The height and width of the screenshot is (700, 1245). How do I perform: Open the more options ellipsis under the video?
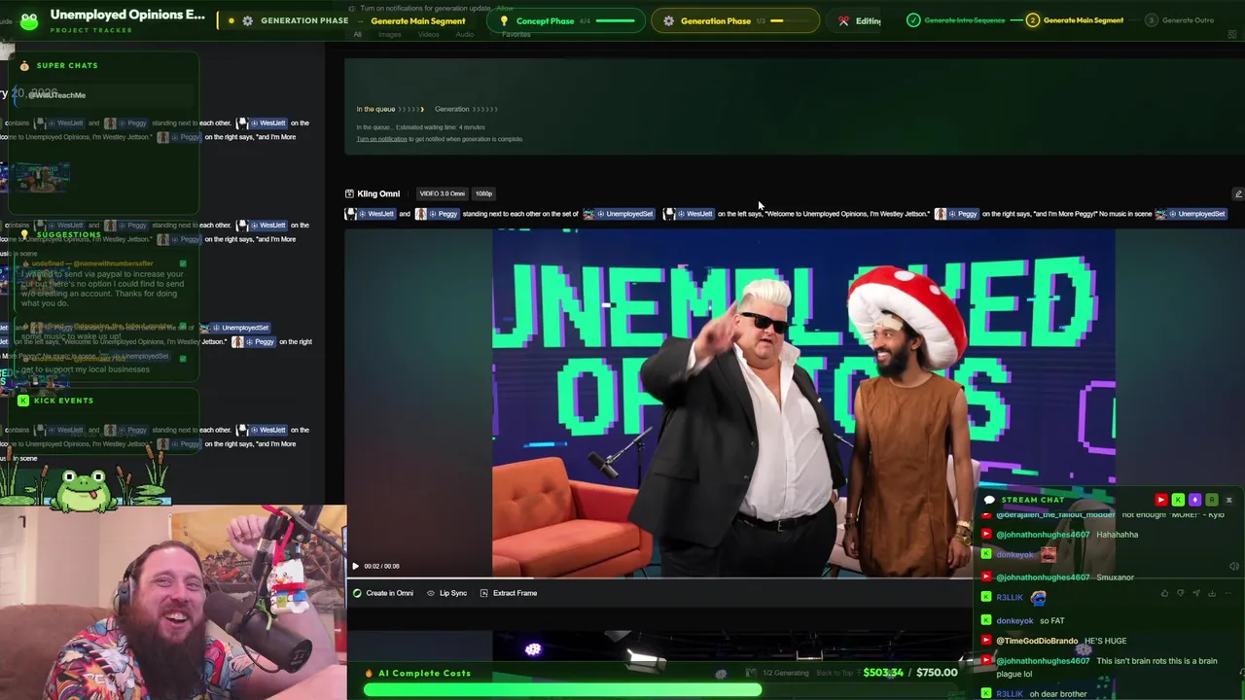click(x=1228, y=593)
